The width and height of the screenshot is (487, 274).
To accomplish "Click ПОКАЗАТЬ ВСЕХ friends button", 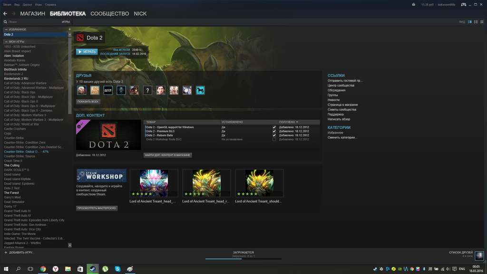I will 88,102.
